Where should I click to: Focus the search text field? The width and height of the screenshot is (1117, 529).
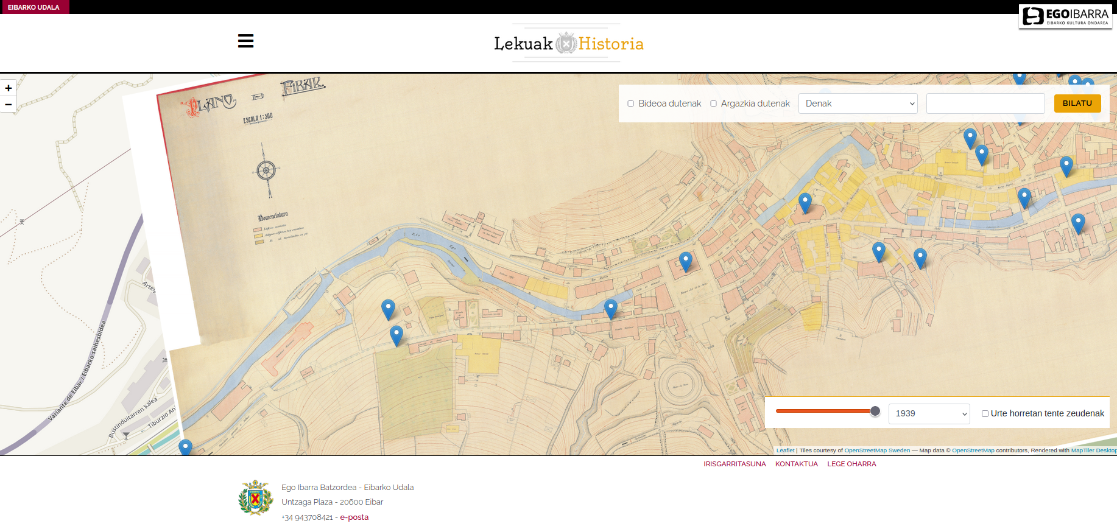(985, 103)
